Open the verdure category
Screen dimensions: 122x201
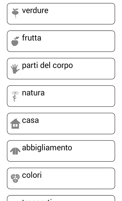61,14
